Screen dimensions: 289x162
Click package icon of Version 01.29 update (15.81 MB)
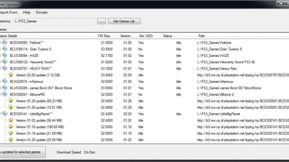pos(11,107)
